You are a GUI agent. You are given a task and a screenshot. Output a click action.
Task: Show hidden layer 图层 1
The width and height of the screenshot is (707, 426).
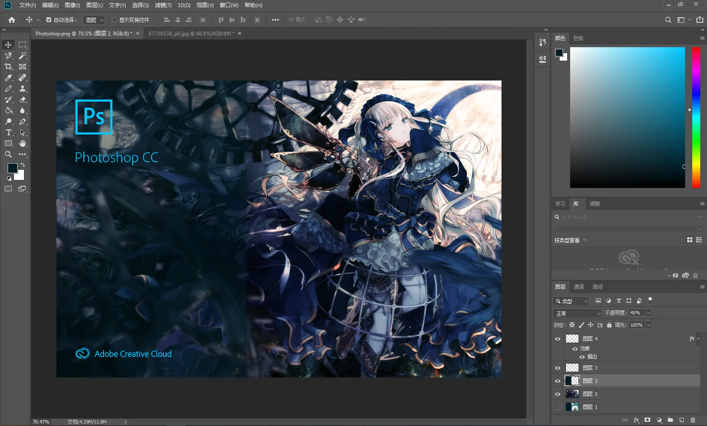coord(558,407)
